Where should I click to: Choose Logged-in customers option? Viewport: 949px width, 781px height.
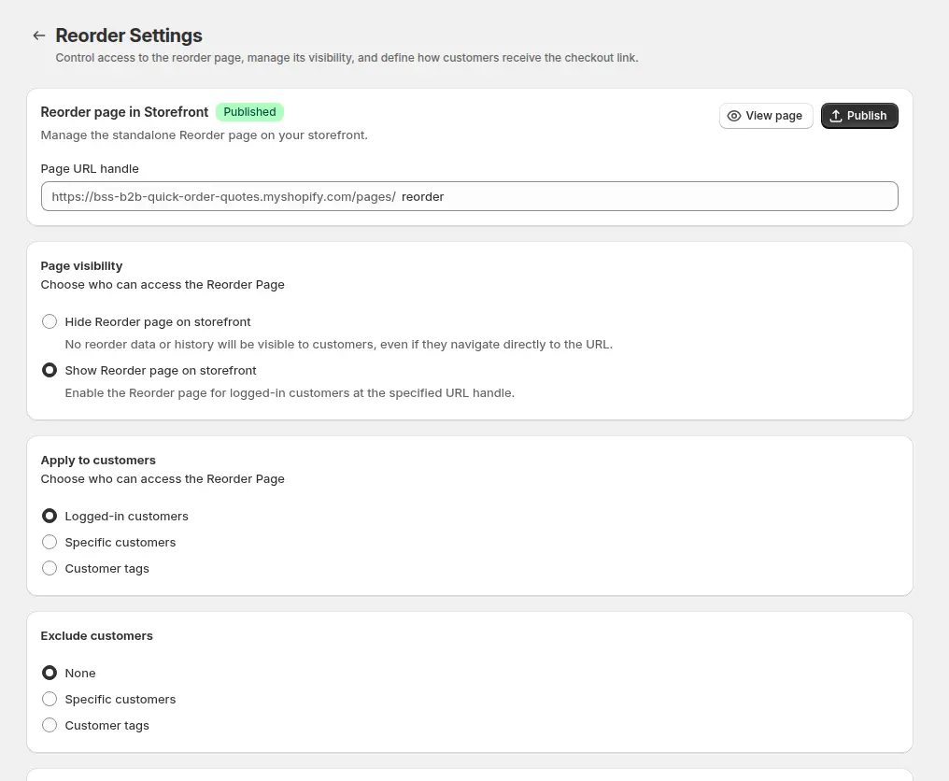tap(50, 516)
